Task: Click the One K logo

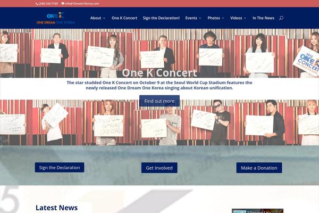Action: pyautogui.click(x=55, y=18)
